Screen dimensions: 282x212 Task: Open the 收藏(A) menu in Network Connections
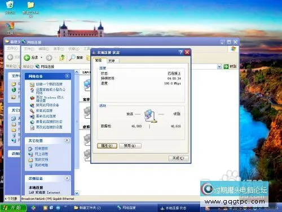tap(73, 49)
